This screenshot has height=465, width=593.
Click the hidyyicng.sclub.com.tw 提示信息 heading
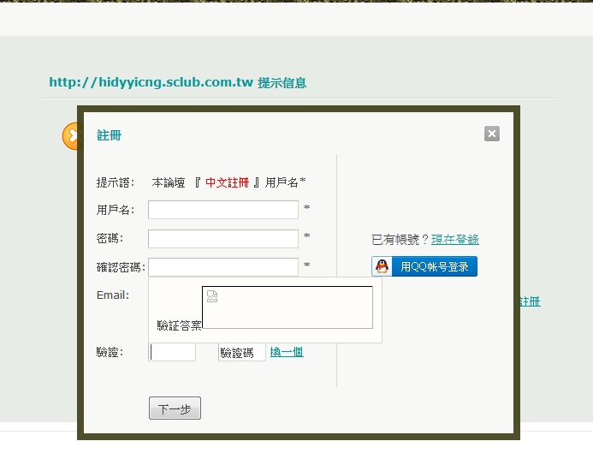coord(178,82)
